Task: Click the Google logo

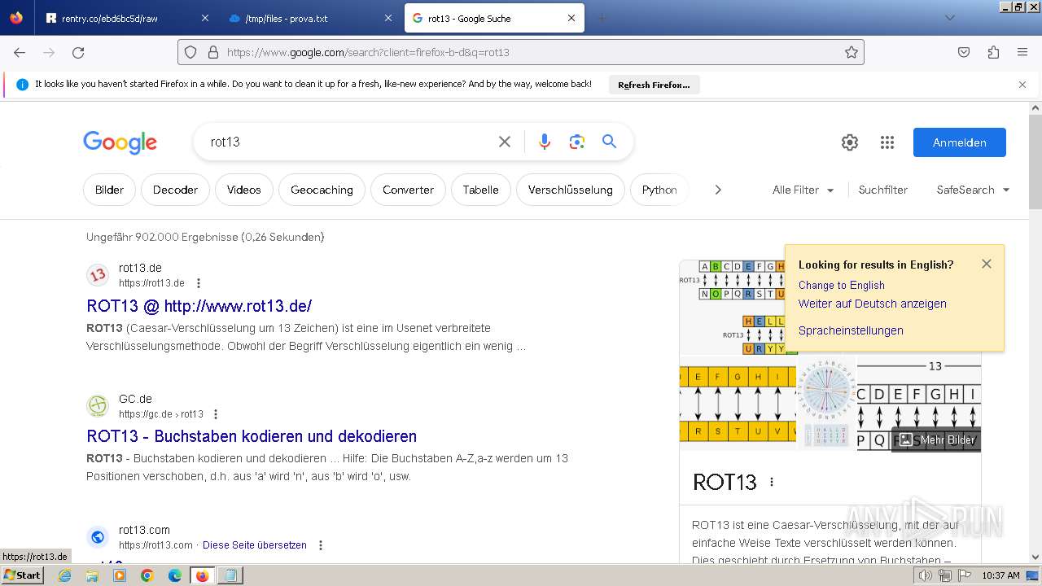Action: pos(120,142)
